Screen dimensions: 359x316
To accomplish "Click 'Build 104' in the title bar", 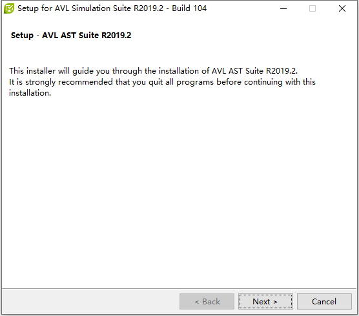I will pyautogui.click(x=189, y=8).
